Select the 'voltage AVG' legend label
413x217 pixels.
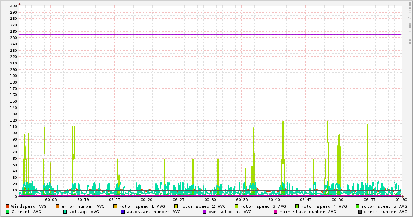(x=84, y=212)
